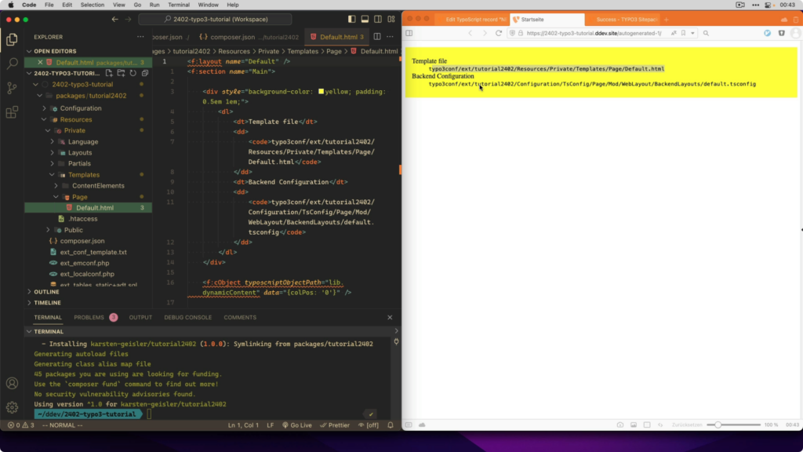Click the browser address bar URL
Viewport: 803px width, 452px height.
tap(594, 33)
